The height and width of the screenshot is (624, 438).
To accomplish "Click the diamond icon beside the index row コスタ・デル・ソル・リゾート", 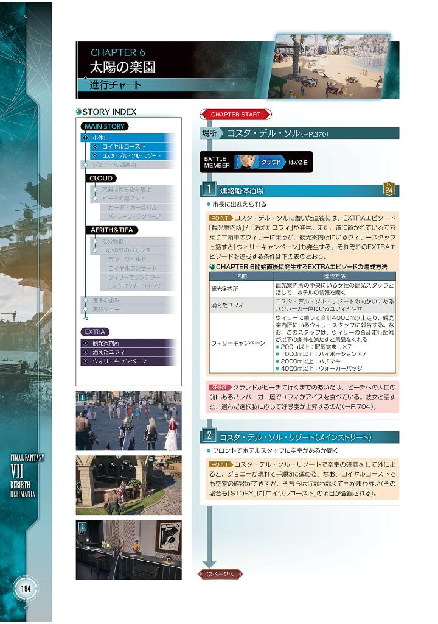I will (x=95, y=155).
